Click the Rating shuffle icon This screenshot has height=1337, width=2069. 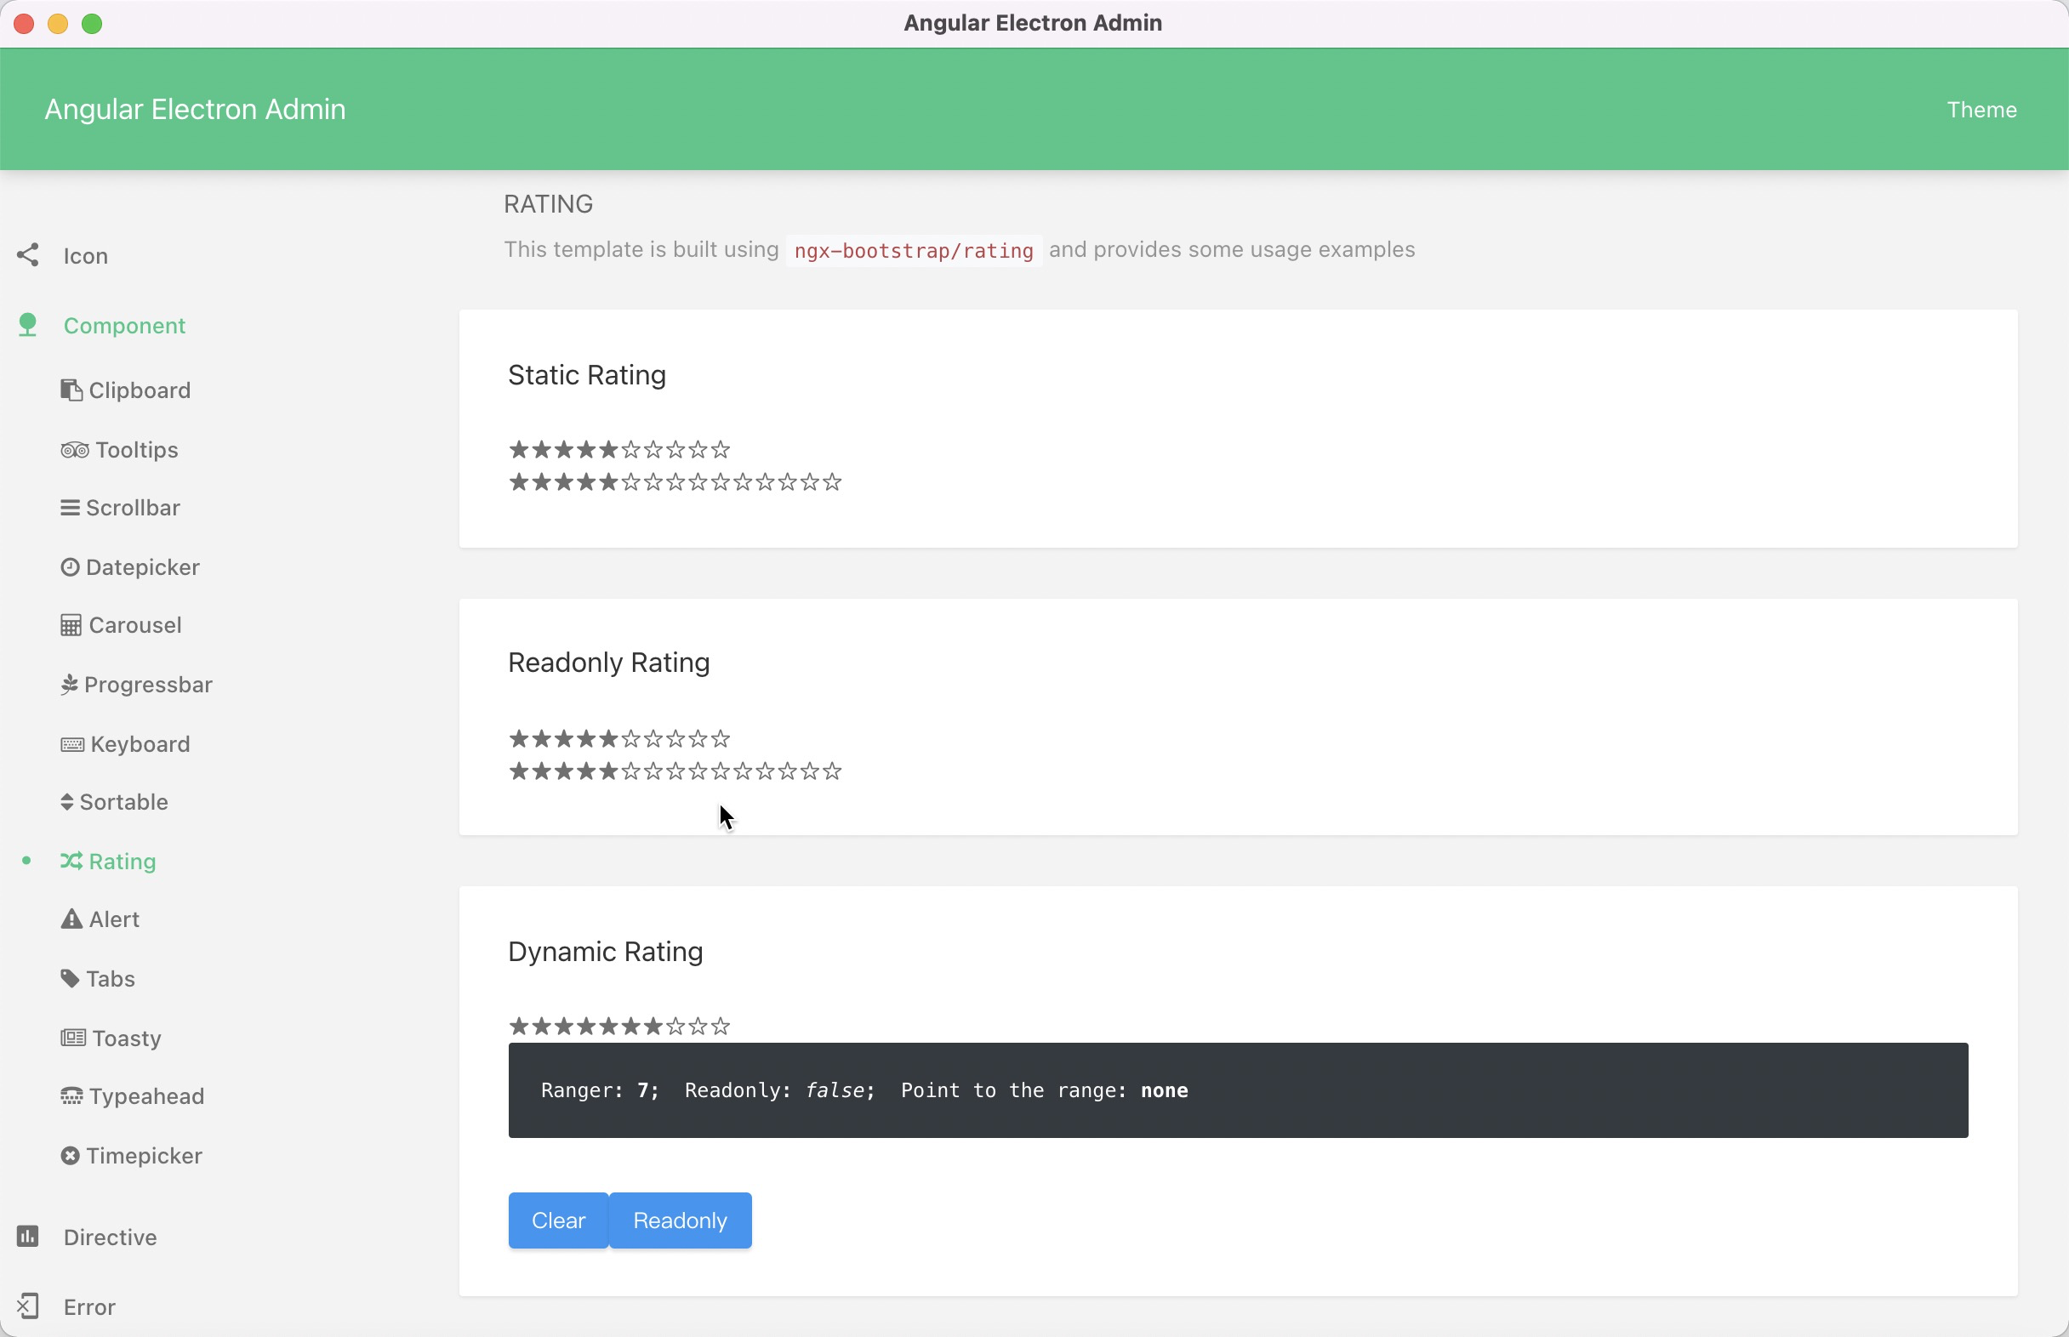tap(71, 862)
